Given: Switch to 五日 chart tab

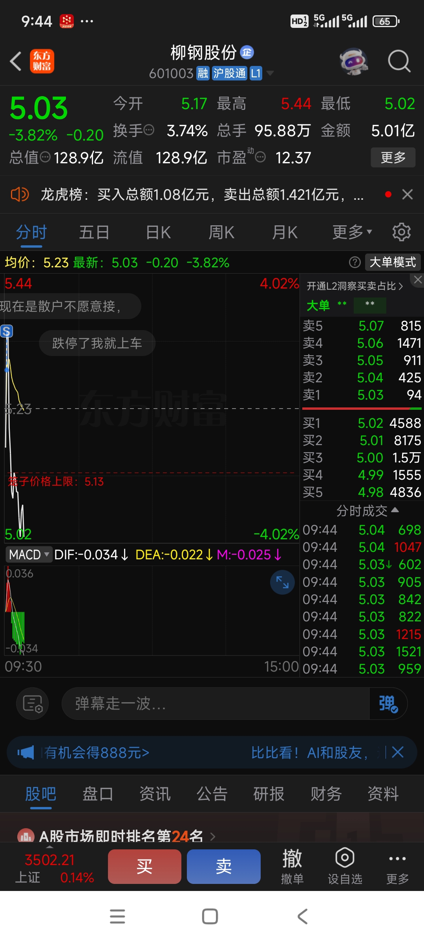Looking at the screenshot, I should [x=94, y=232].
